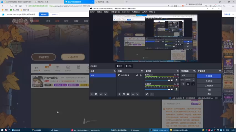Click OBS preview canvas
The height and width of the screenshot is (132, 236).
(155, 38)
